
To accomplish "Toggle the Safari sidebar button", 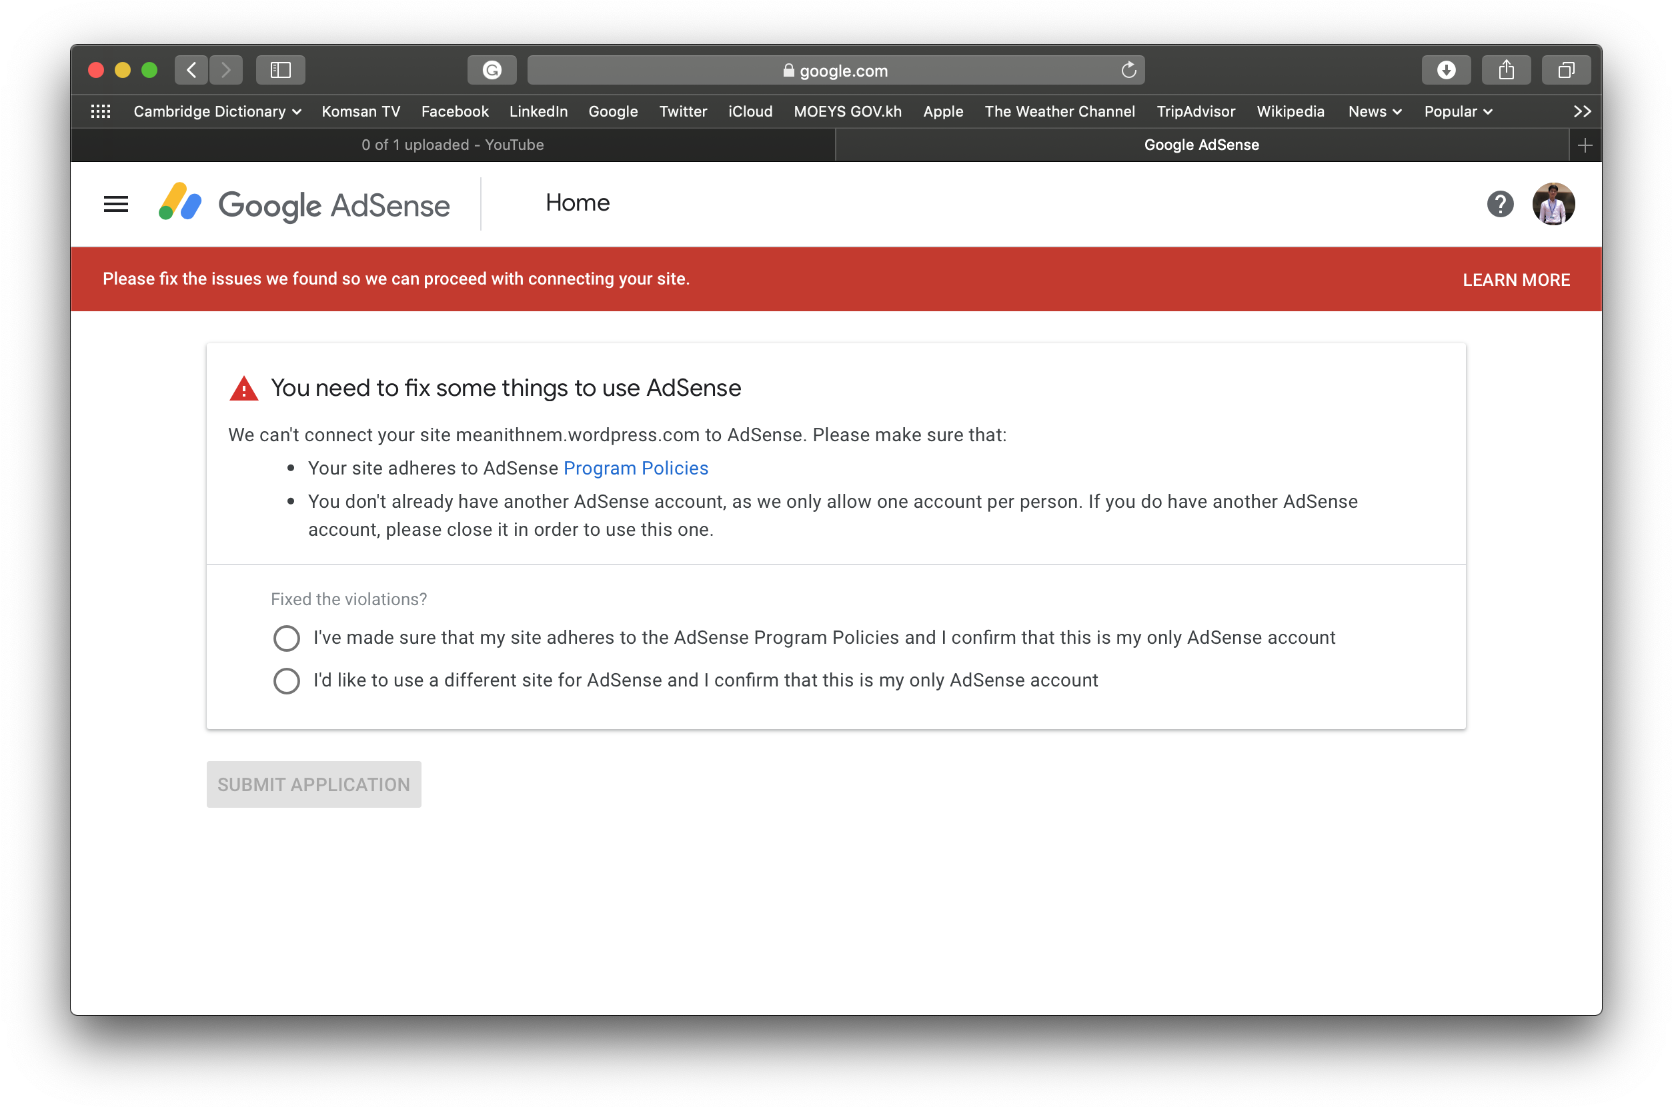I will point(280,70).
